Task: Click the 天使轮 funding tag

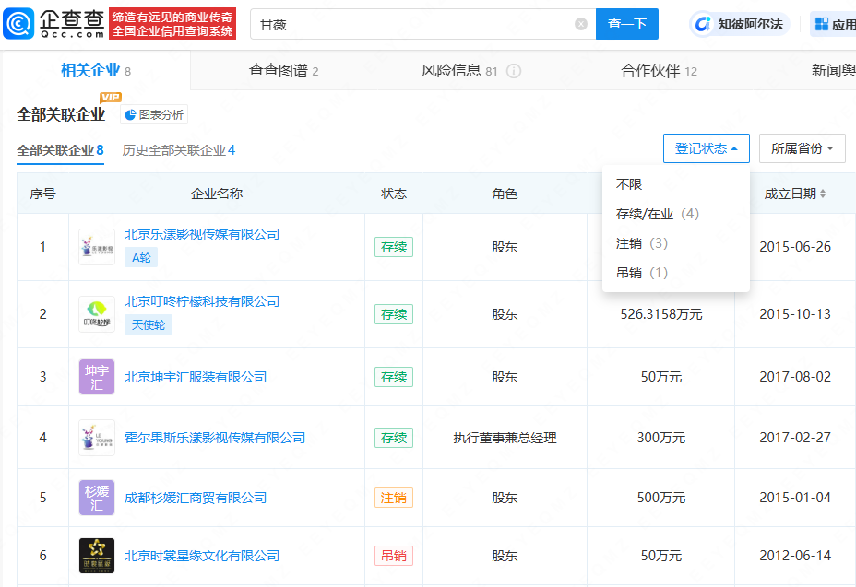Action: (149, 324)
